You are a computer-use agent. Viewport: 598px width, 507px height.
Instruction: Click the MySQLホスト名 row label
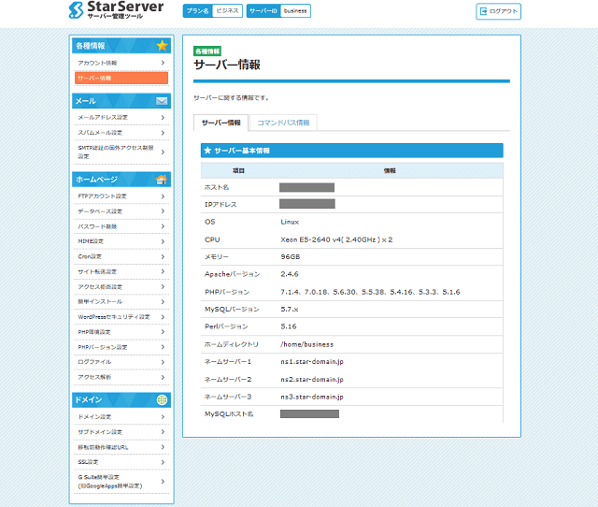(229, 413)
